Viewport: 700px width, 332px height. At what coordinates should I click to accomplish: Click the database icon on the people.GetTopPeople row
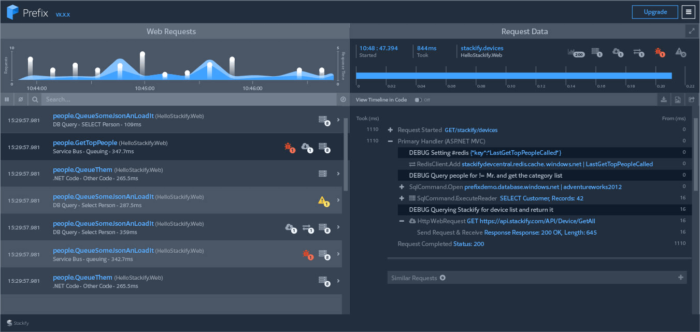[324, 148]
